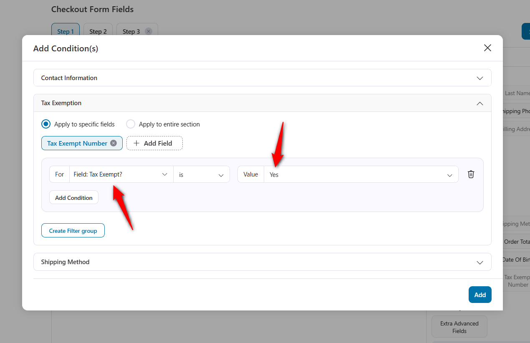Click the Create Filter group button

coord(73,230)
